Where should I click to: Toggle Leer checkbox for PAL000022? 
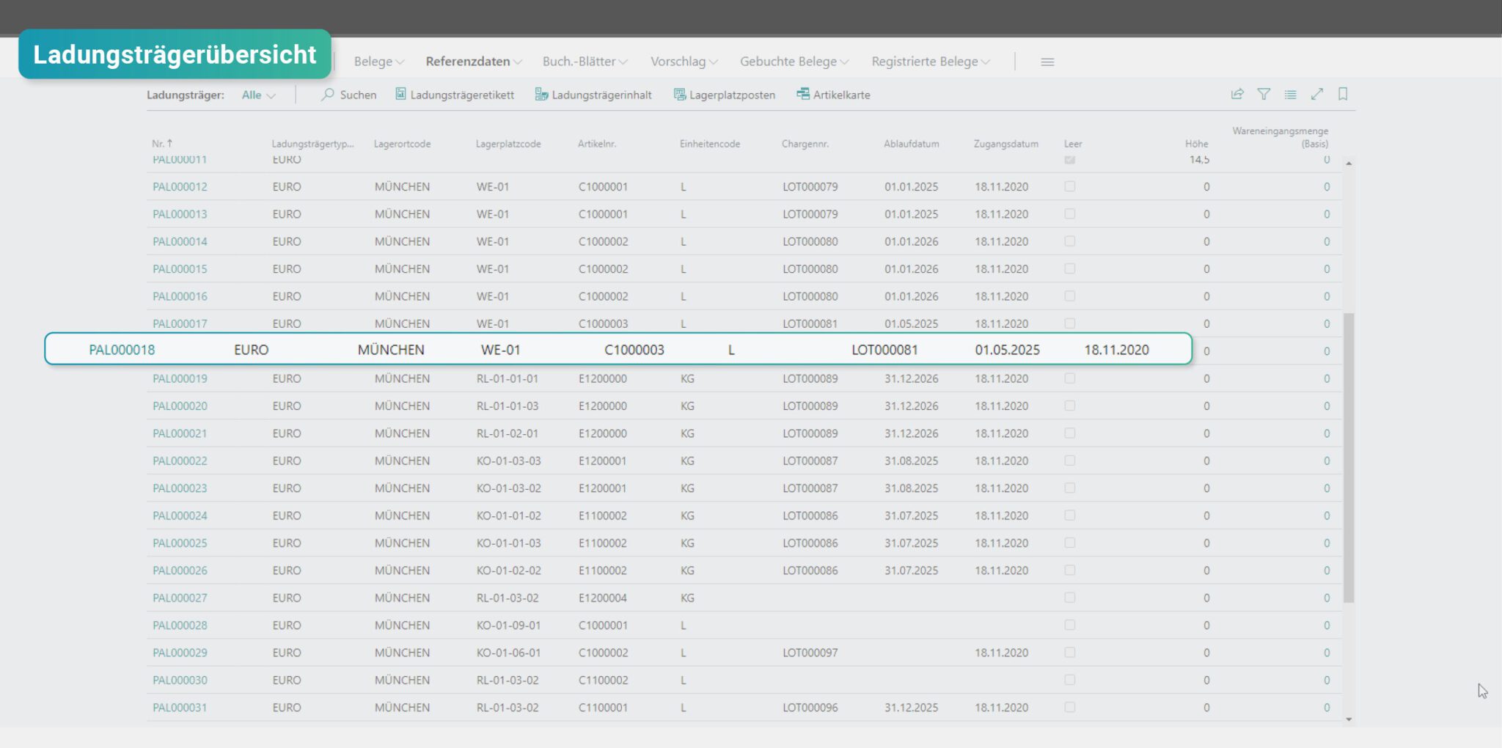pyautogui.click(x=1070, y=461)
